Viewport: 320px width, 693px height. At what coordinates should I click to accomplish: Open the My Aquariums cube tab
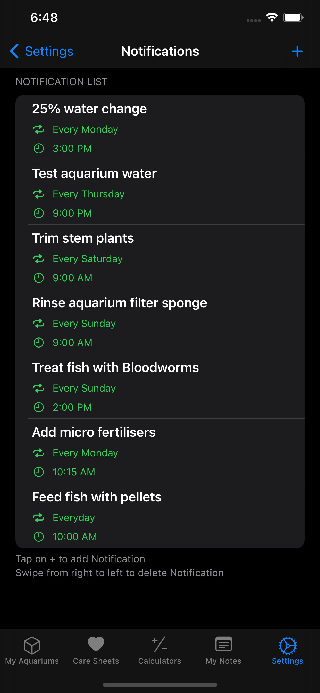(32, 650)
